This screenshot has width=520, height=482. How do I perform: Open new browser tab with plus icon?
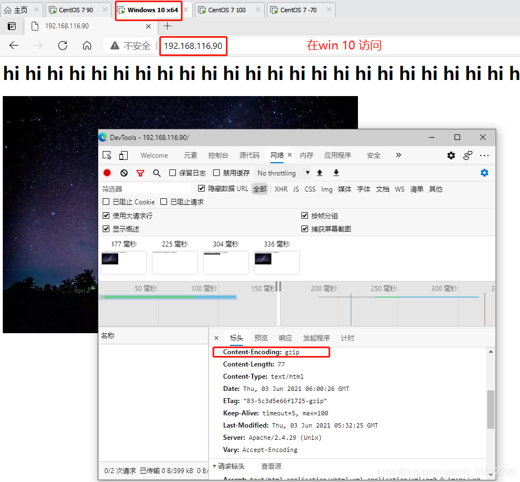click(x=168, y=26)
